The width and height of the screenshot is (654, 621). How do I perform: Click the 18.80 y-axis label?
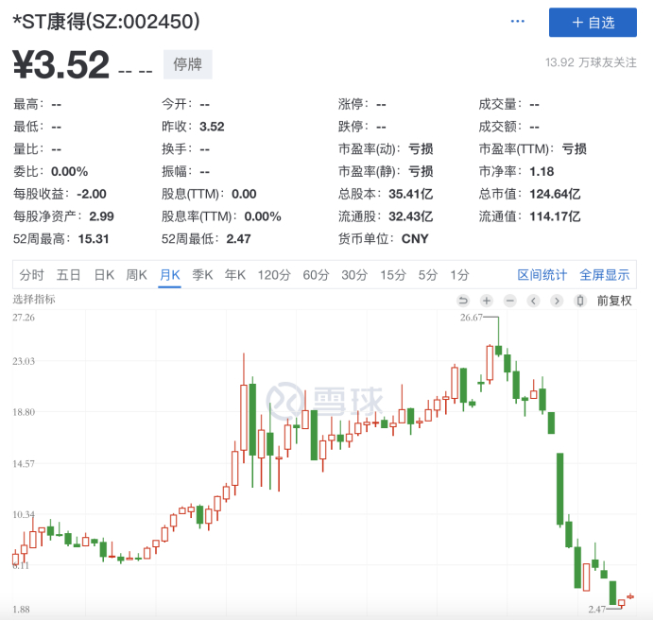pos(24,412)
